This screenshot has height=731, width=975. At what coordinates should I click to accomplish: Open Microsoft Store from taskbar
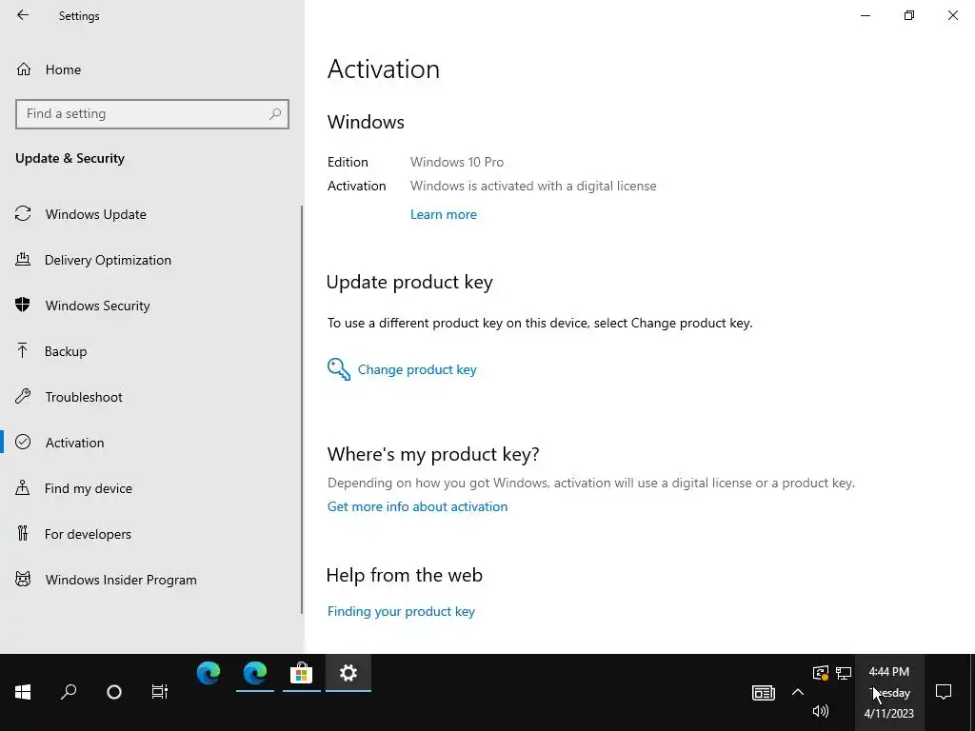(302, 673)
